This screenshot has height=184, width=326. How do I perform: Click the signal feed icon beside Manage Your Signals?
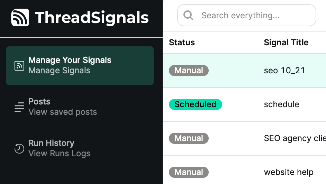pos(19,66)
